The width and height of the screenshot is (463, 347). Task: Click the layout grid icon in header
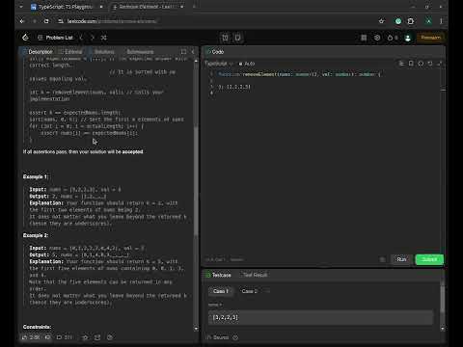[x=364, y=38]
